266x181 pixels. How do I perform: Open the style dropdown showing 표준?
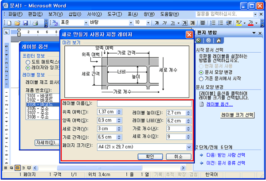(x=86, y=23)
